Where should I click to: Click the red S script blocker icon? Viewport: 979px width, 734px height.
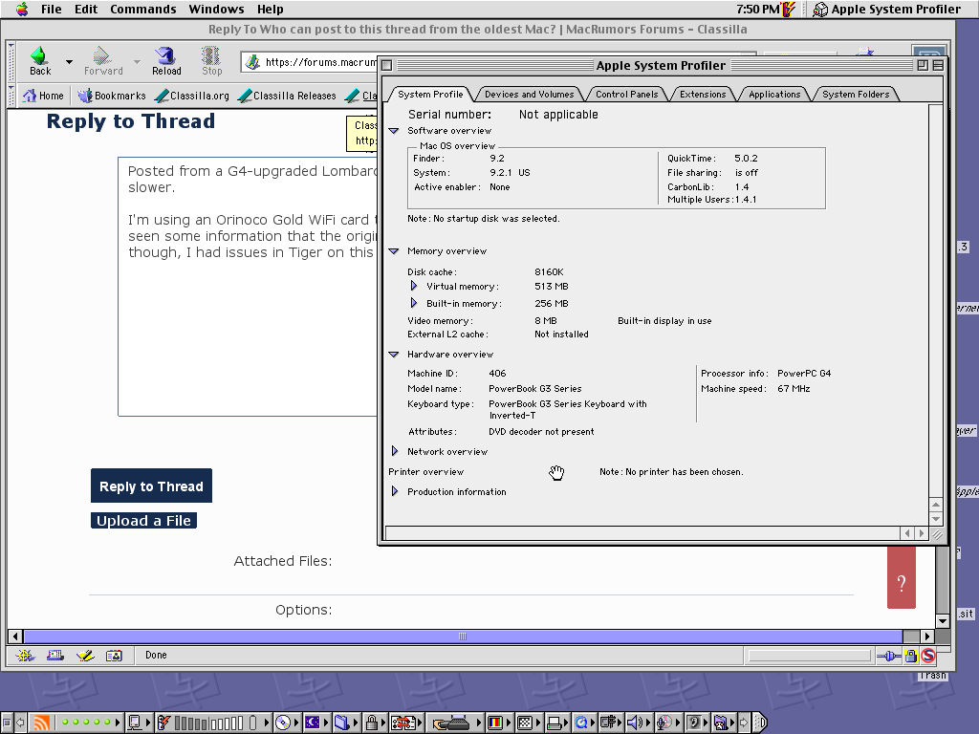click(928, 656)
